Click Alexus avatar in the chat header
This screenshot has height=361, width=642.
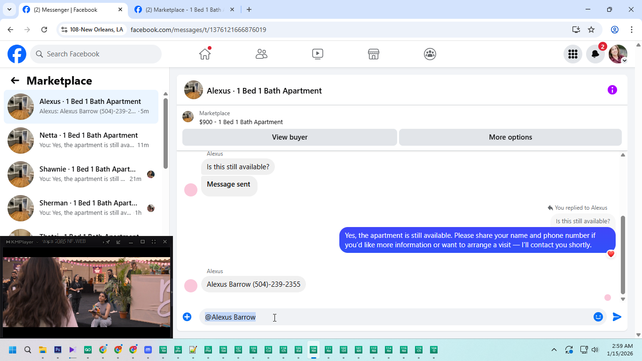pyautogui.click(x=194, y=90)
